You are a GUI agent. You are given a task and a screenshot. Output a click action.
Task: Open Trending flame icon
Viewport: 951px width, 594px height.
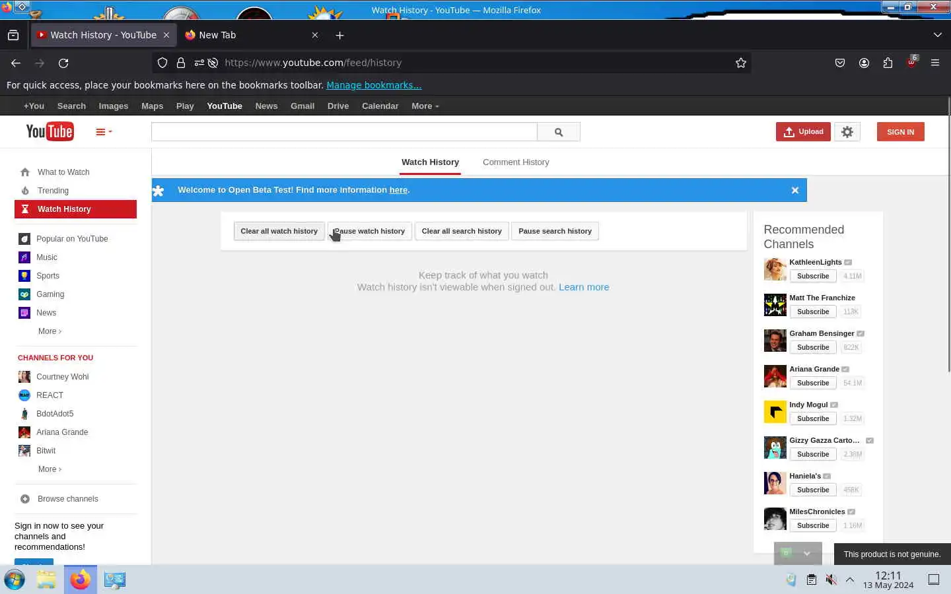(x=25, y=191)
